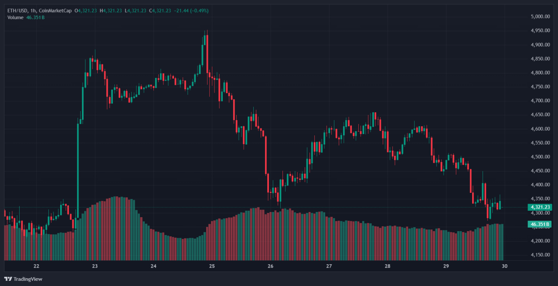Click the green Volume value beside Volume label
Viewport: 558px width, 286px height.
[x=35, y=17]
